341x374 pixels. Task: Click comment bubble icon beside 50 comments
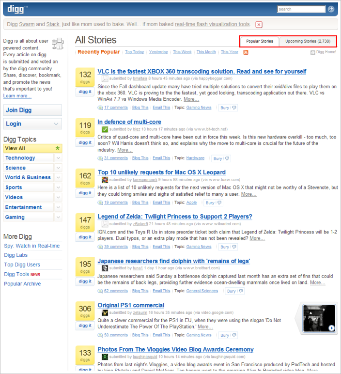pos(100,335)
